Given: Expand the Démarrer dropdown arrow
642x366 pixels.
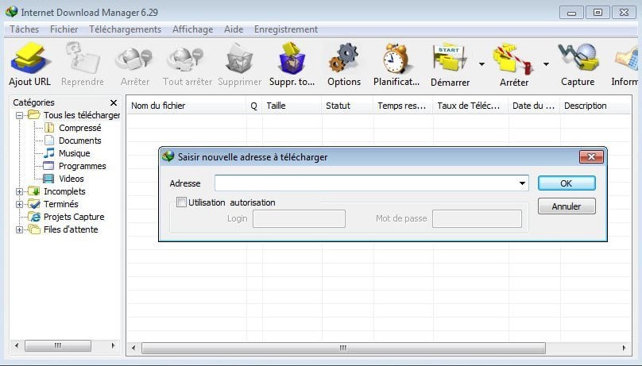Looking at the screenshot, I should tap(481, 64).
